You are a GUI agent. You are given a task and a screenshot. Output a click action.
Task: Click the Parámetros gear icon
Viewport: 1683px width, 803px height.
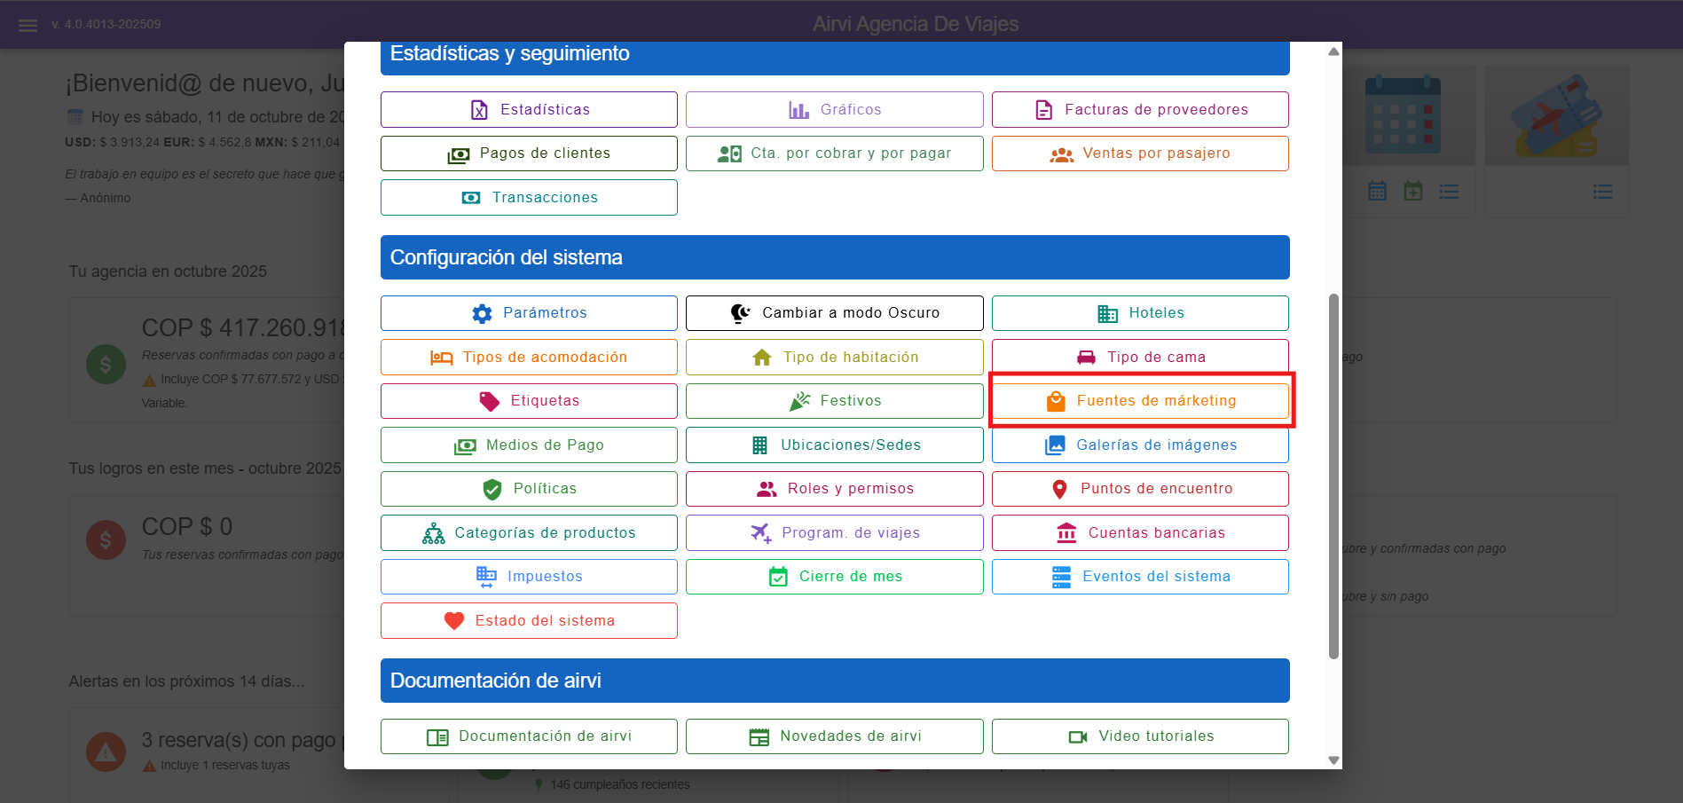click(482, 313)
